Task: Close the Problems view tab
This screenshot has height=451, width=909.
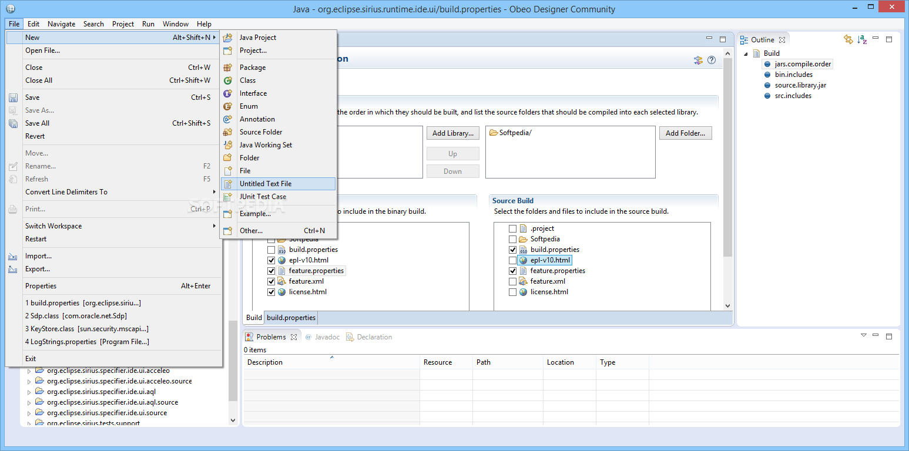Action: click(x=294, y=337)
